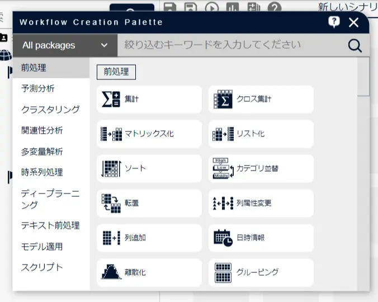Click the ソート sort icon
This screenshot has height=302, width=378.
(x=111, y=169)
